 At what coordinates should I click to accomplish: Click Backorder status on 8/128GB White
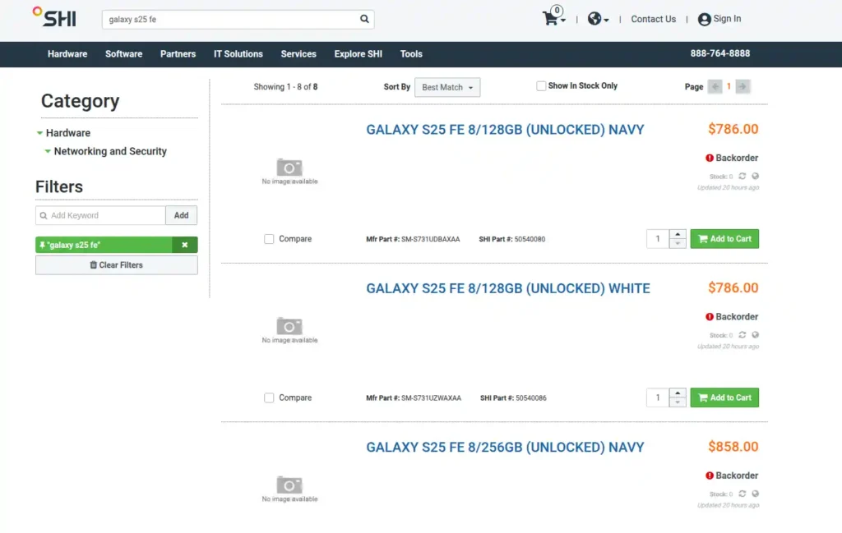pos(732,316)
